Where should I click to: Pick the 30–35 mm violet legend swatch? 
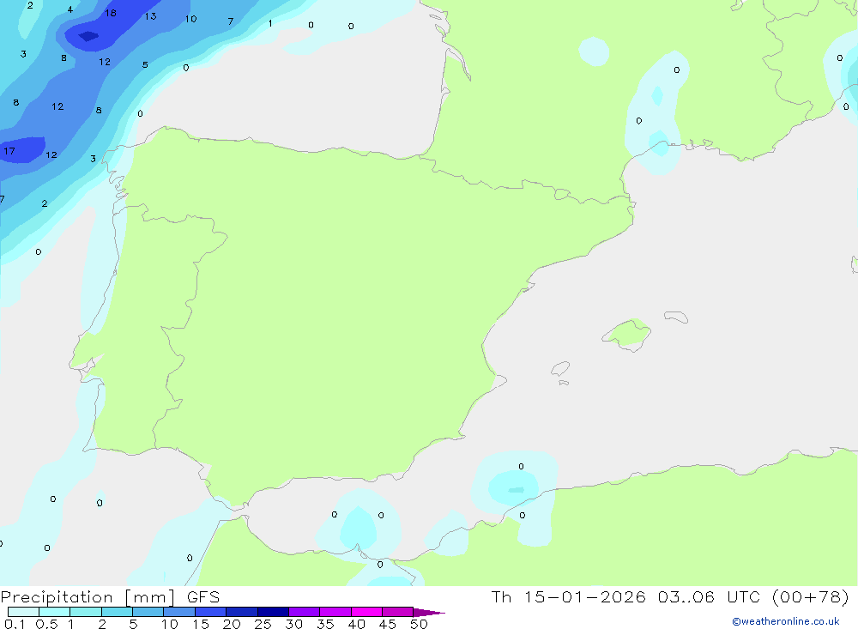305,612
